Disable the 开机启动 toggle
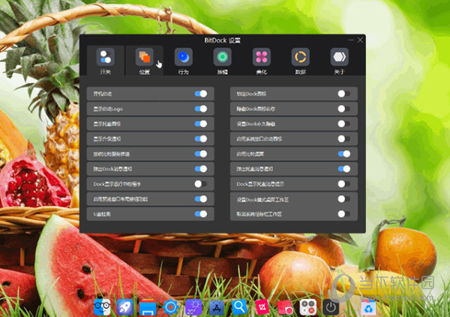The image size is (450, 317). 201,94
